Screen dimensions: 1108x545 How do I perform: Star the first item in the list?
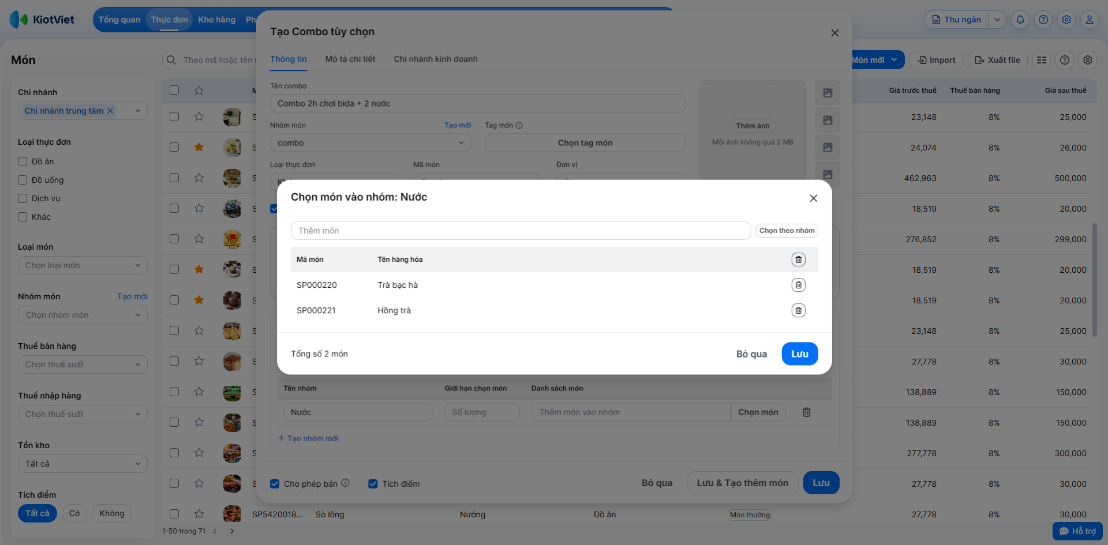[x=199, y=116]
